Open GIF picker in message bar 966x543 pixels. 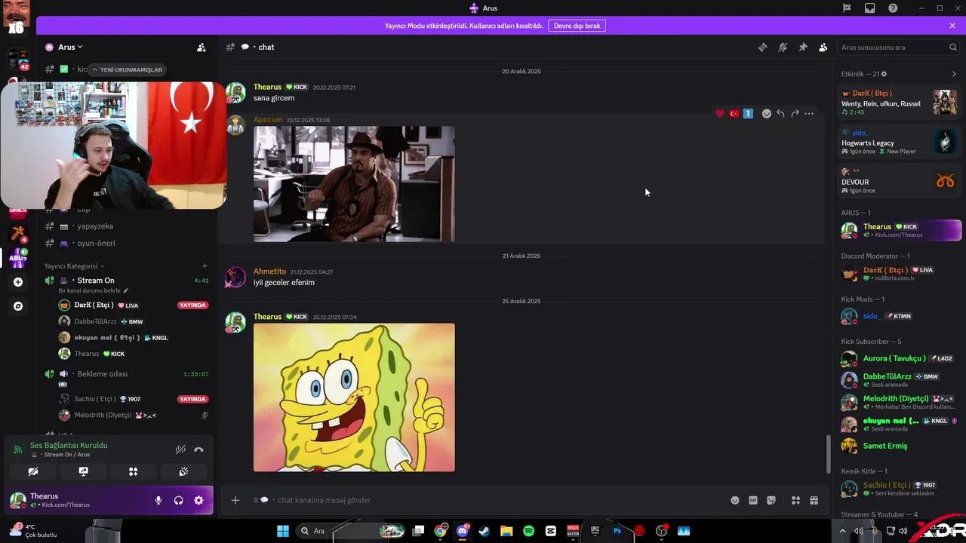[x=753, y=500]
